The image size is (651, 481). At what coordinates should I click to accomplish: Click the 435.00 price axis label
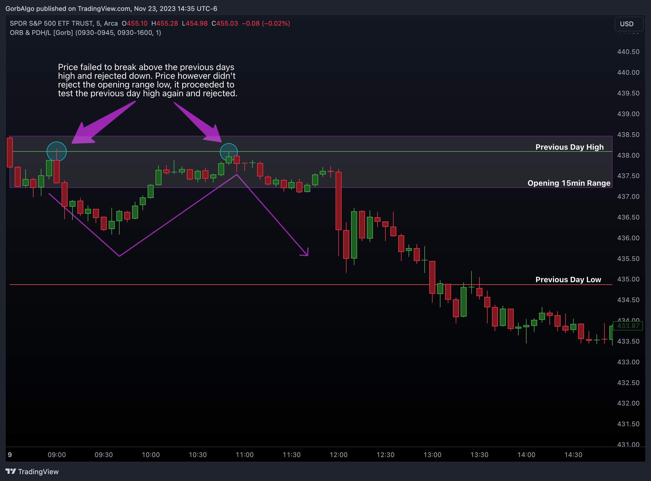pyautogui.click(x=628, y=279)
